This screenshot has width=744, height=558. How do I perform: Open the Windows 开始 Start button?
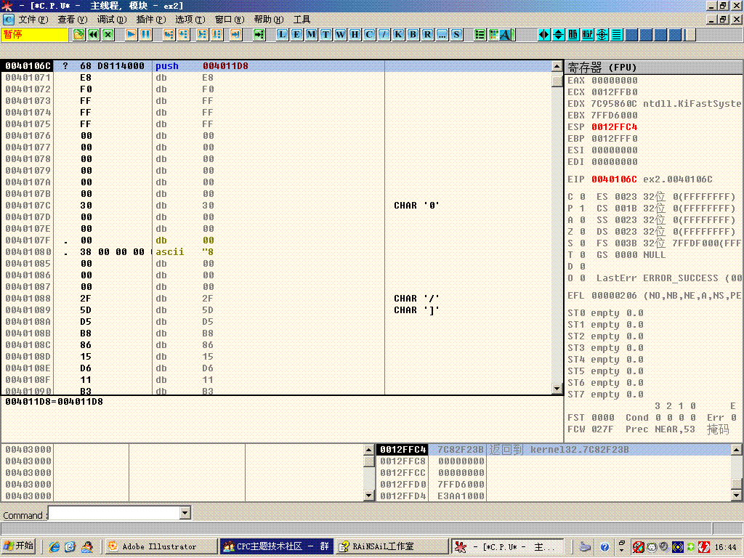tap(18, 546)
